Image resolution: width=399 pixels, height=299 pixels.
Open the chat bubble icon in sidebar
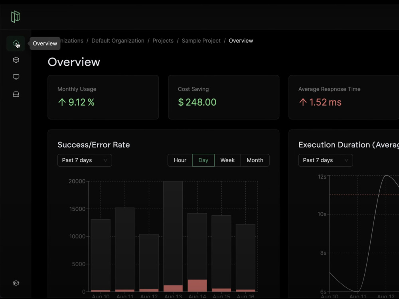(x=16, y=77)
